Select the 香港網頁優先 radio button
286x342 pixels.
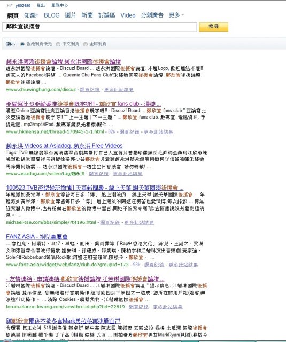point(22,44)
